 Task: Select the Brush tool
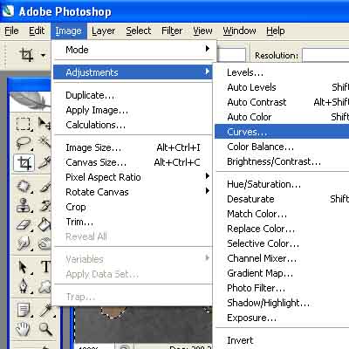[44, 186]
